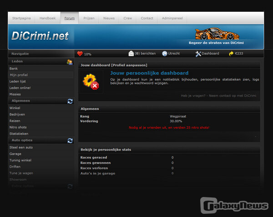Viewport: 273px width, 217px height.
Task: Click the refresh icon in Algemeen header
Action: point(70,101)
